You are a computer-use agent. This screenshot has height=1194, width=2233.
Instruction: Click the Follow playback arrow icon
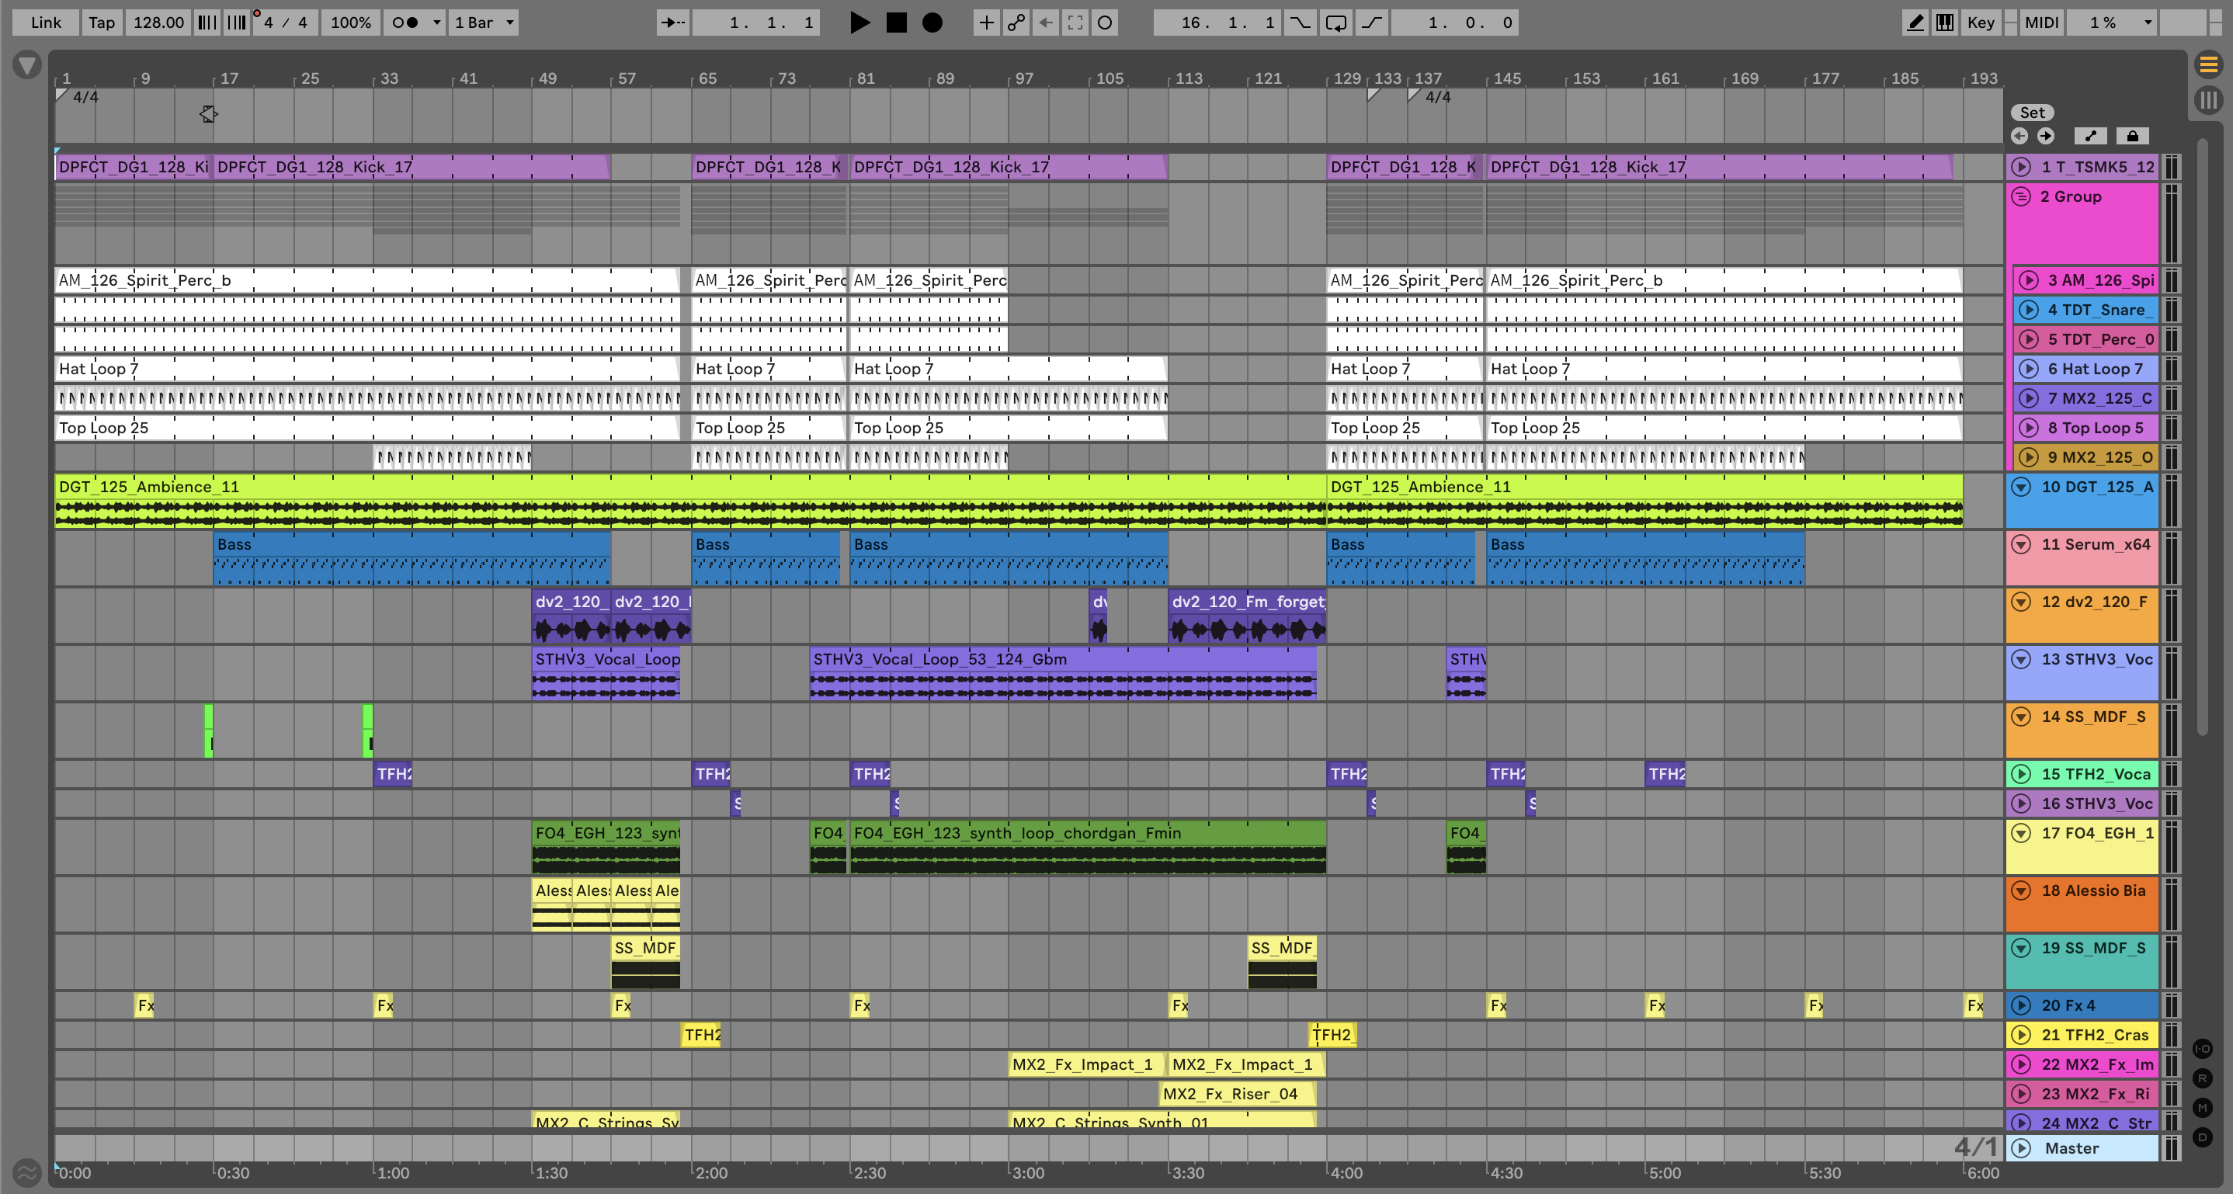tap(673, 23)
